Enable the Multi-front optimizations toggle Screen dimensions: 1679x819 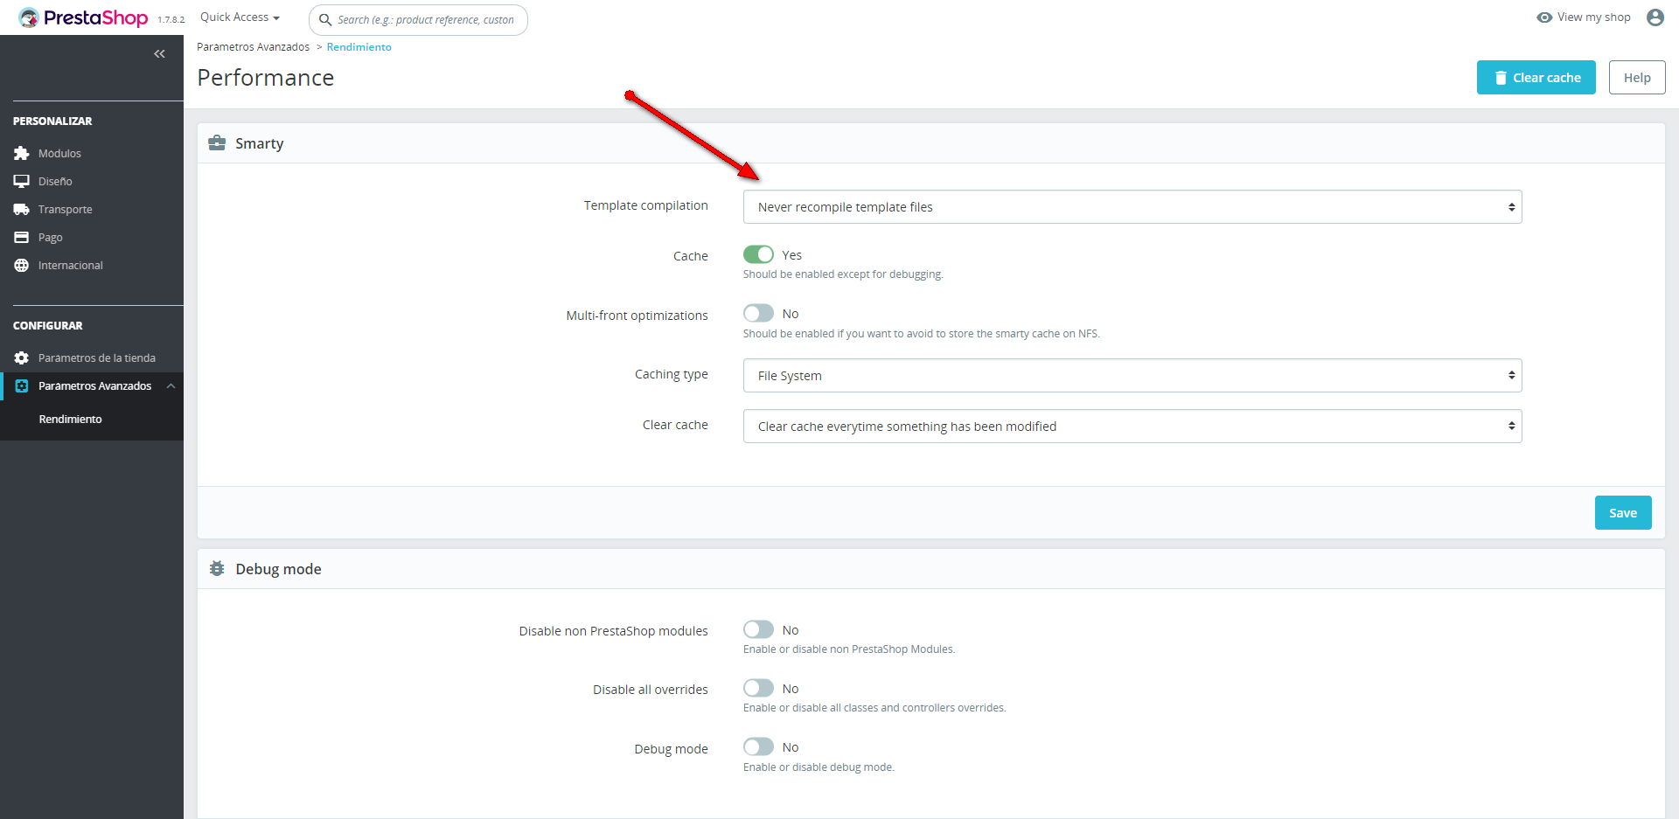point(758,313)
